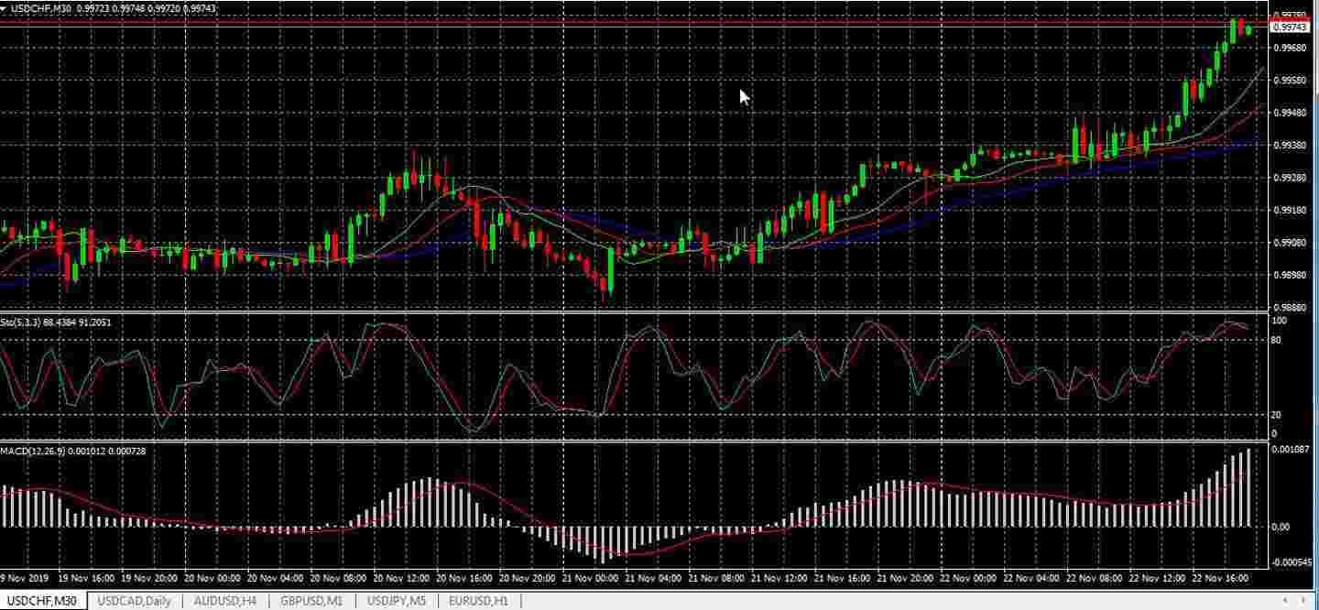
Task: Switch to the USDCAD,Daily chart tab
Action: 134,601
